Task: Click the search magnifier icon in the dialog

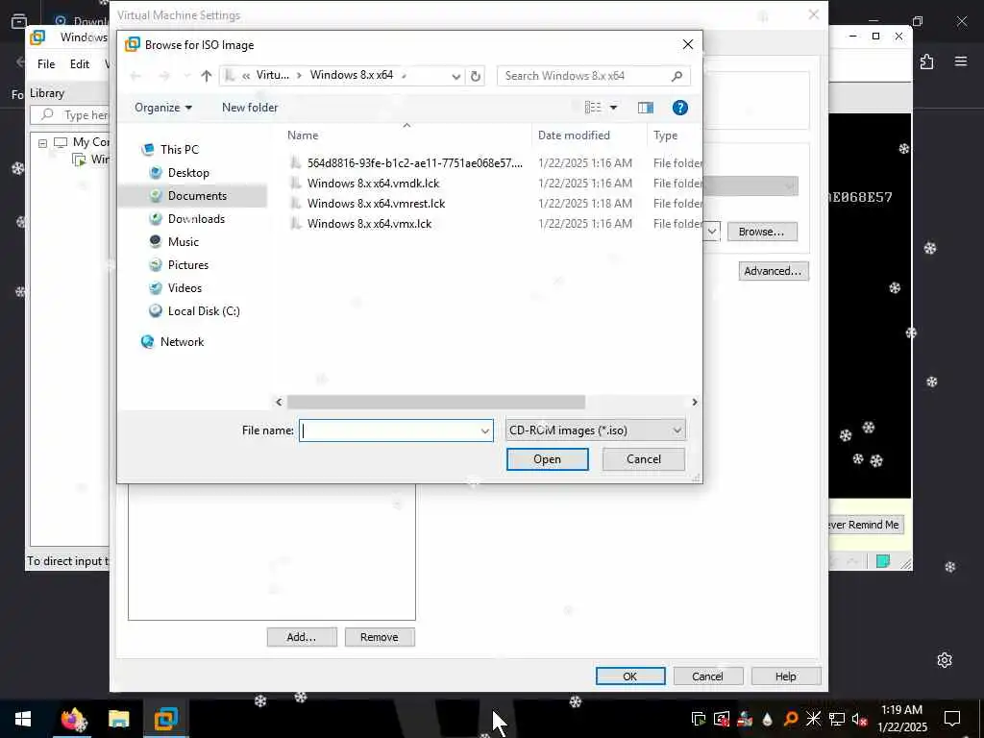Action: pos(676,76)
